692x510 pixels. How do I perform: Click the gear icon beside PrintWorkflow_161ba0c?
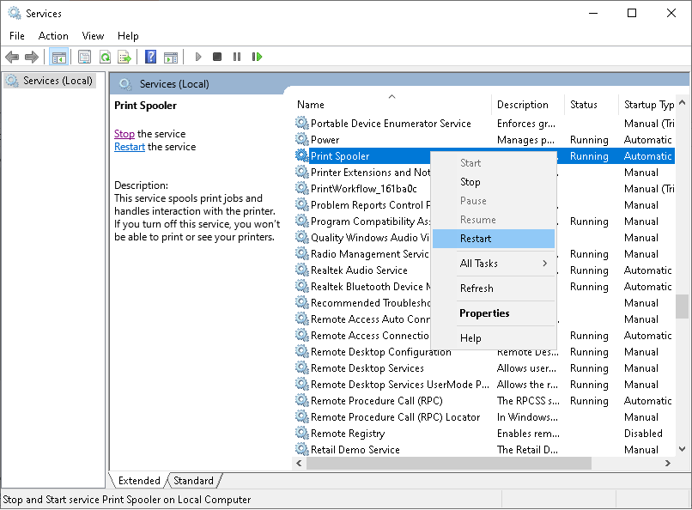[302, 189]
